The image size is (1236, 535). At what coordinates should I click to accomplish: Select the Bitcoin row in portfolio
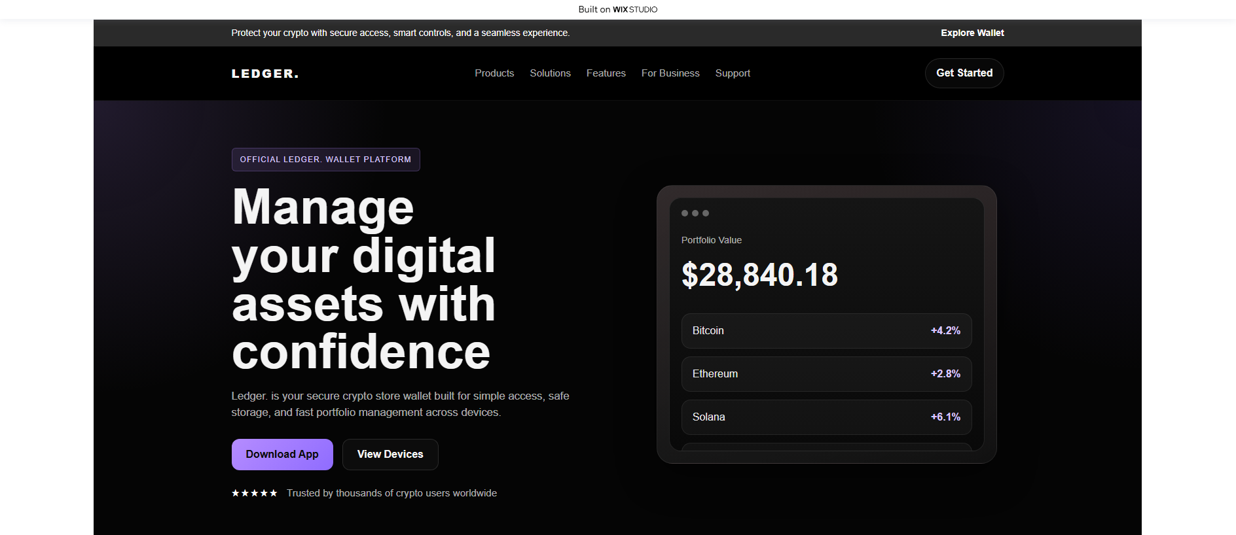pos(827,331)
